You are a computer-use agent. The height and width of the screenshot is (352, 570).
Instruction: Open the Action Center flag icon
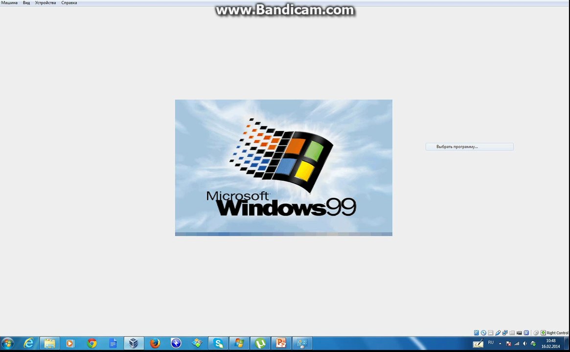508,344
